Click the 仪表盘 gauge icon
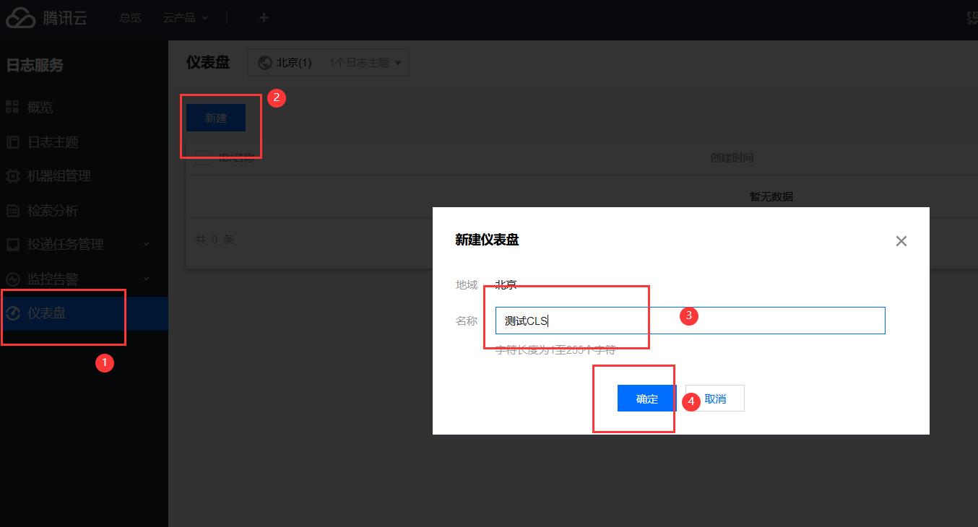The image size is (978, 527). tap(12, 313)
